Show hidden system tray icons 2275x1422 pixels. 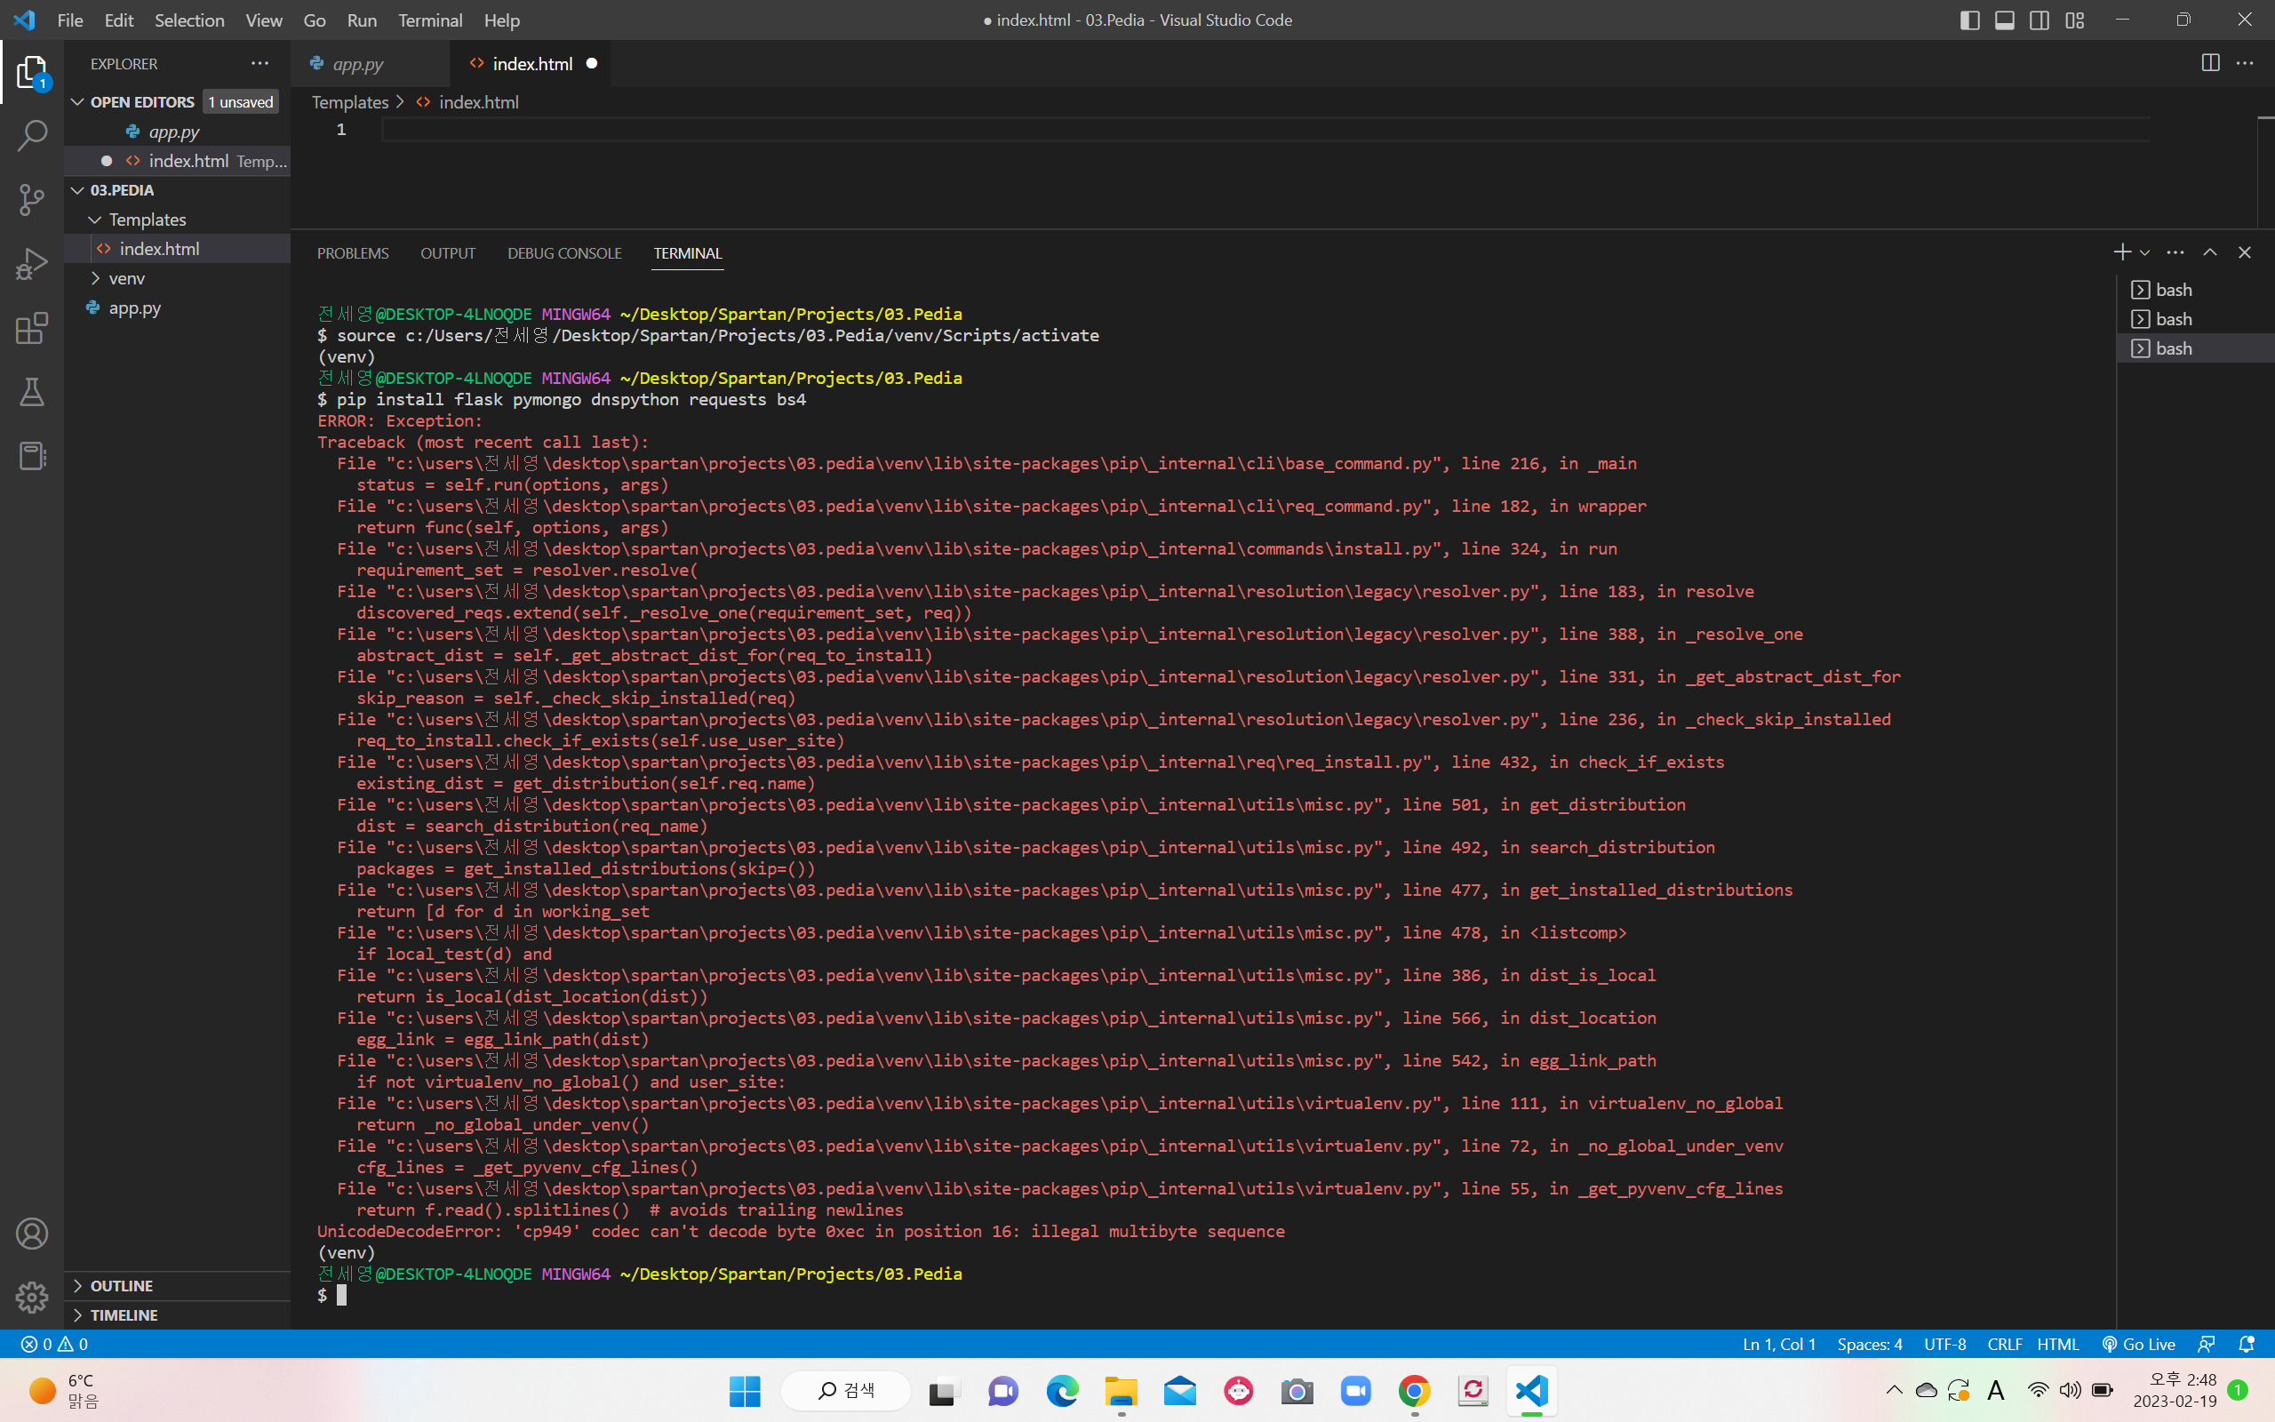[x=1895, y=1391]
